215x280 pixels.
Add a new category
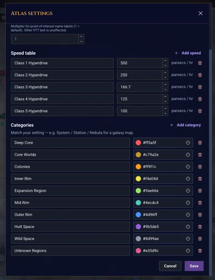tap(185, 125)
